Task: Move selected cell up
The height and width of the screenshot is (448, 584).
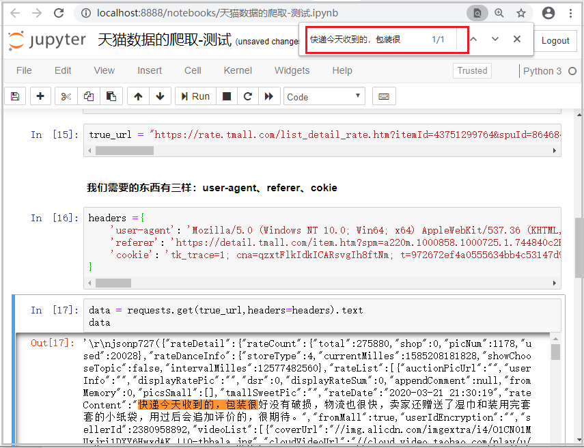Action: [138, 96]
